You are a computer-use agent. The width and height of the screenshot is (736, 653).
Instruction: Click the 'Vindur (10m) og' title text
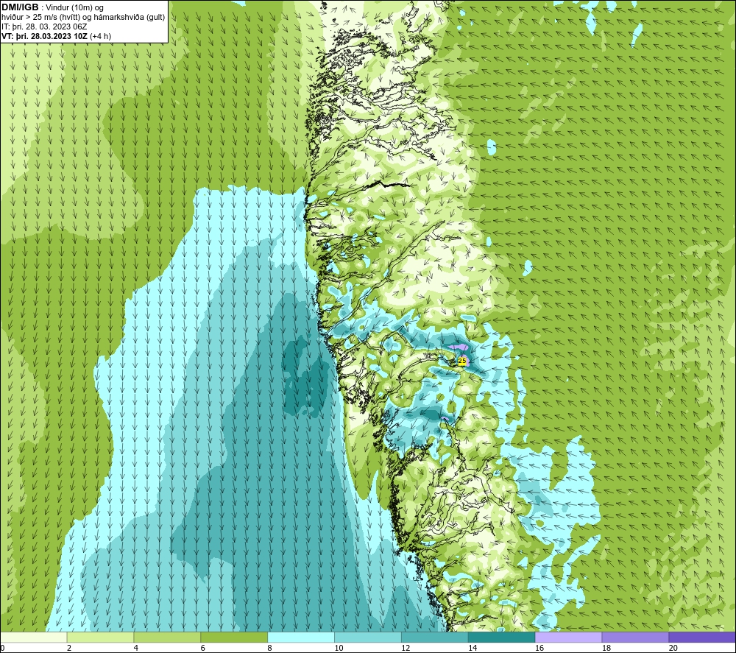click(74, 7)
